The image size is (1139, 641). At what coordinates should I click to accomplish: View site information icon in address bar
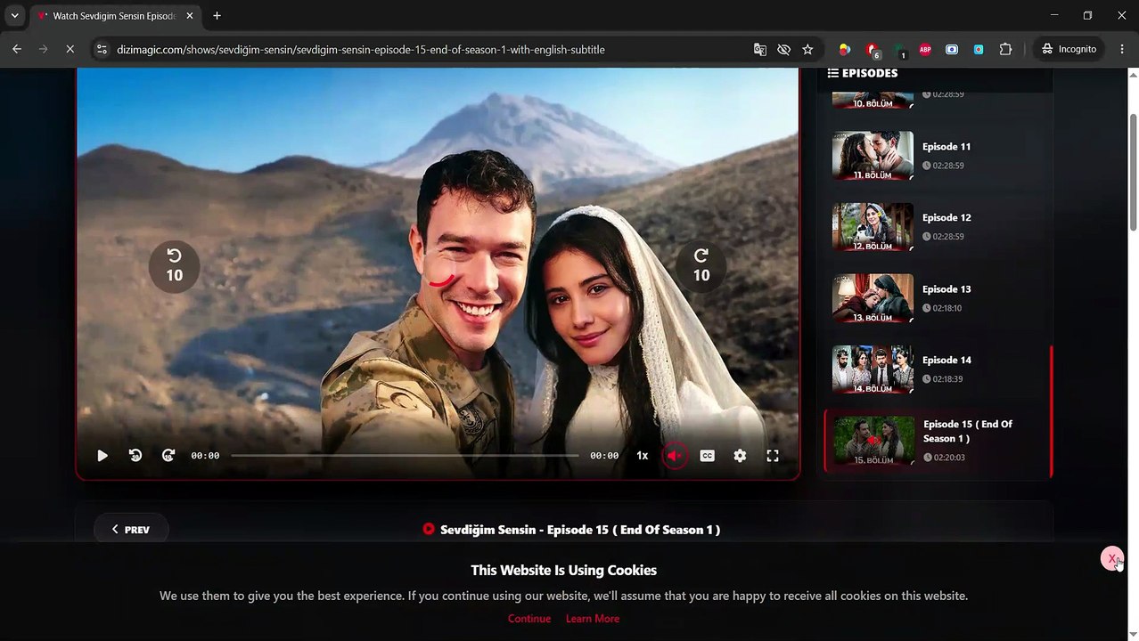coord(101,49)
